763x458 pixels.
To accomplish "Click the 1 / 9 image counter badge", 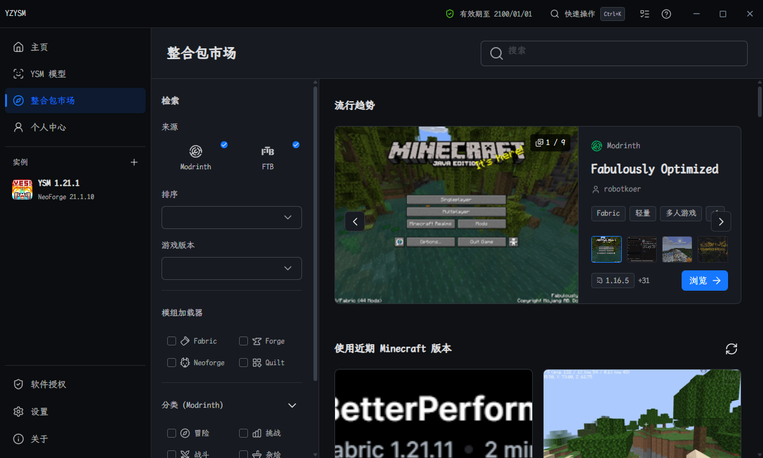I will pos(550,142).
